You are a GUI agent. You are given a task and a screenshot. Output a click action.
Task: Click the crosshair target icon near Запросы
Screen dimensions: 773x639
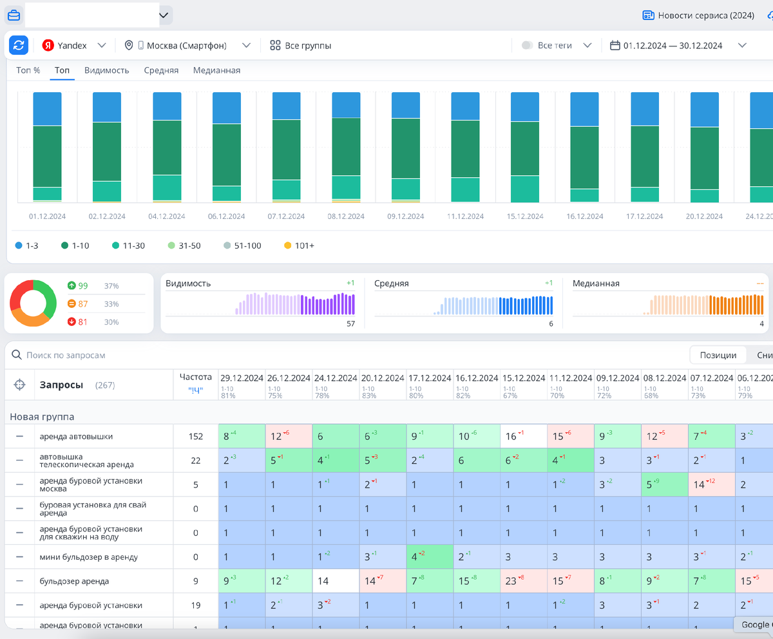20,385
